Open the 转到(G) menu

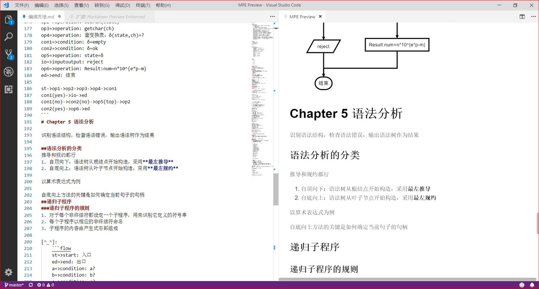coord(101,5)
